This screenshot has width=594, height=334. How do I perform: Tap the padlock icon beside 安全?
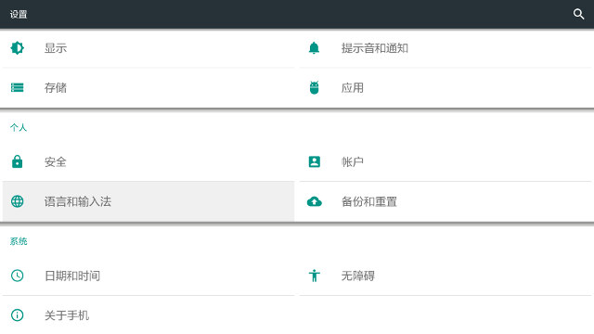coord(17,161)
